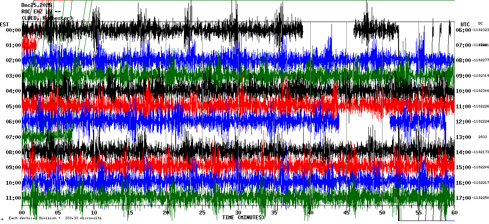Click the 35 minute tick on bottom axis
489x224 pixels.
click(274, 213)
